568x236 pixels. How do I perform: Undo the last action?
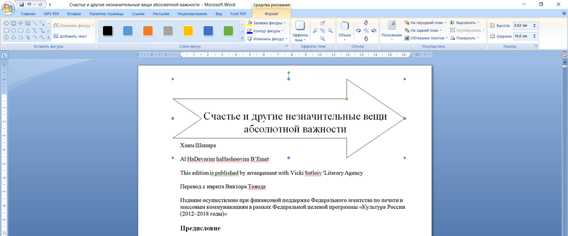tap(29, 5)
